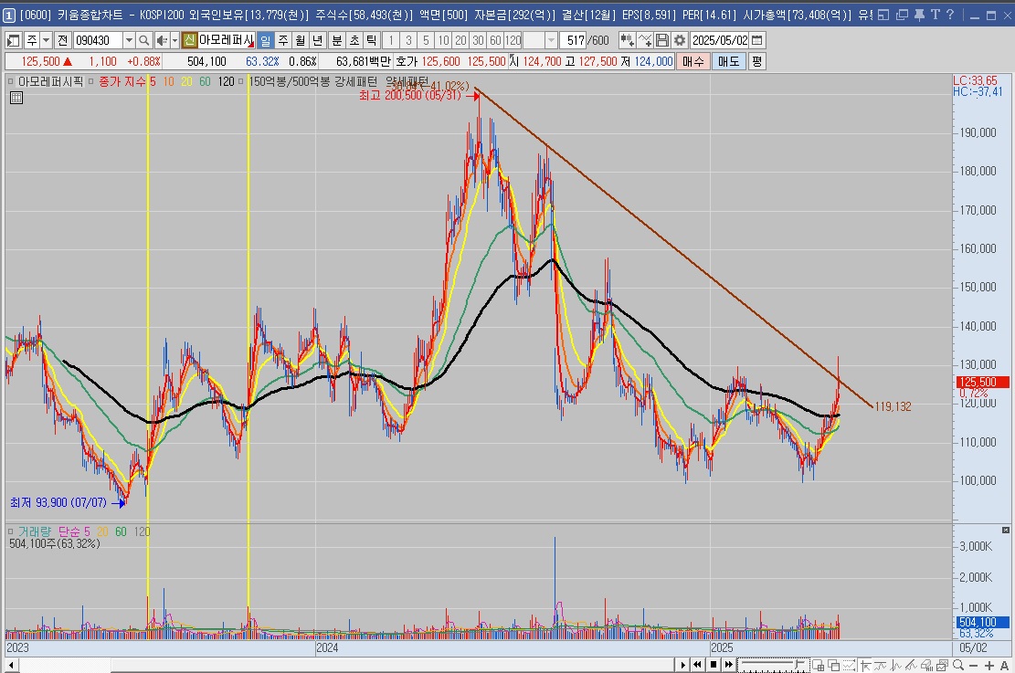1015x673 pixels.
Task: Select the 1 interval button
Action: click(x=391, y=40)
